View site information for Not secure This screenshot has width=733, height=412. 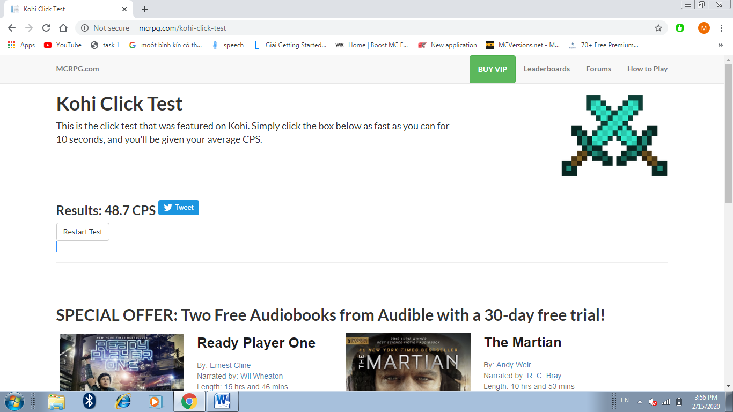click(x=106, y=28)
